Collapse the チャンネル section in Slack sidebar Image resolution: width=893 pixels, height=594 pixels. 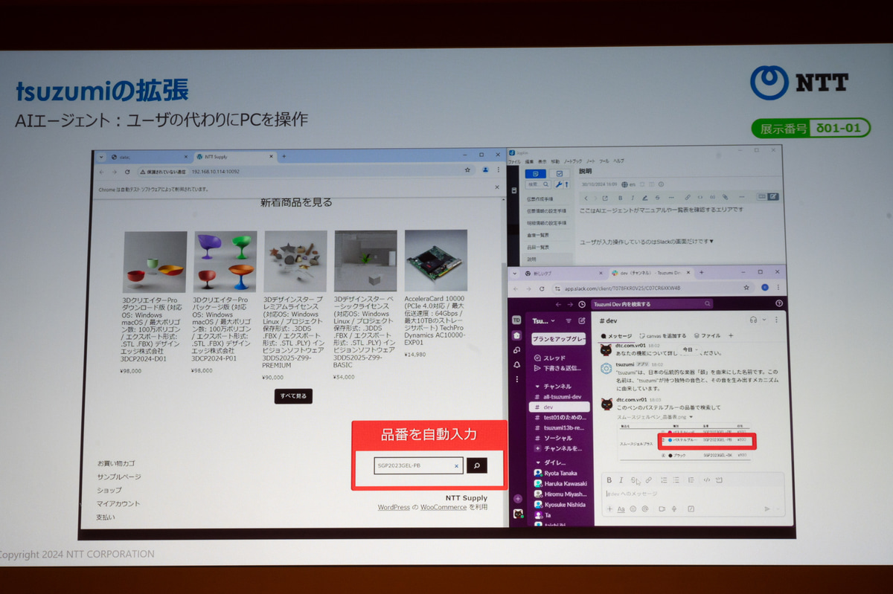536,387
